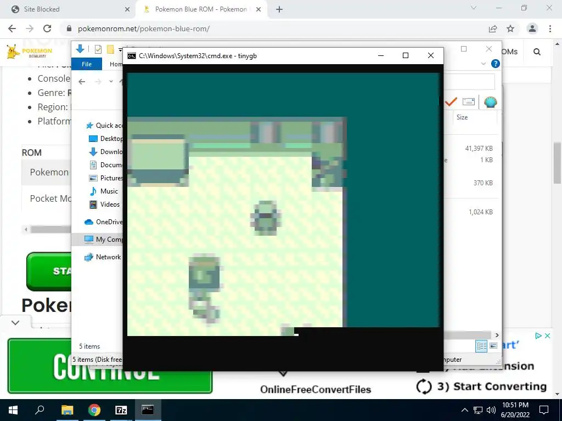Viewport: 562px width, 421px height.
Task: Open Chrome's three-dot menu
Action: point(550,29)
